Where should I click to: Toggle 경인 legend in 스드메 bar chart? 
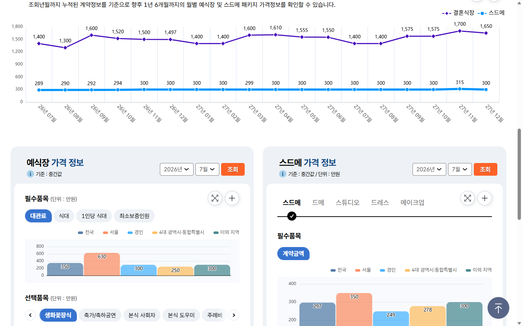(388, 270)
